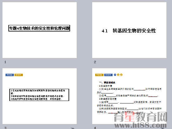Select slide 1 thumbnail with 专题4 title

pyautogui.click(x=40, y=30)
